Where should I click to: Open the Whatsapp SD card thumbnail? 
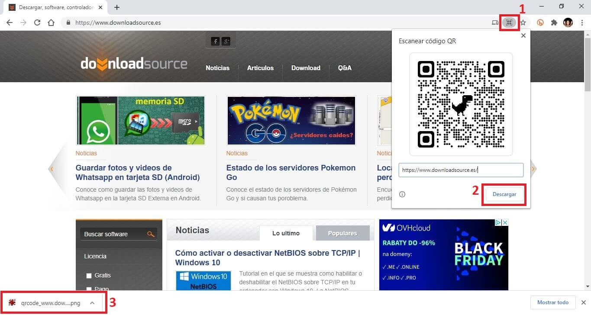click(x=140, y=120)
